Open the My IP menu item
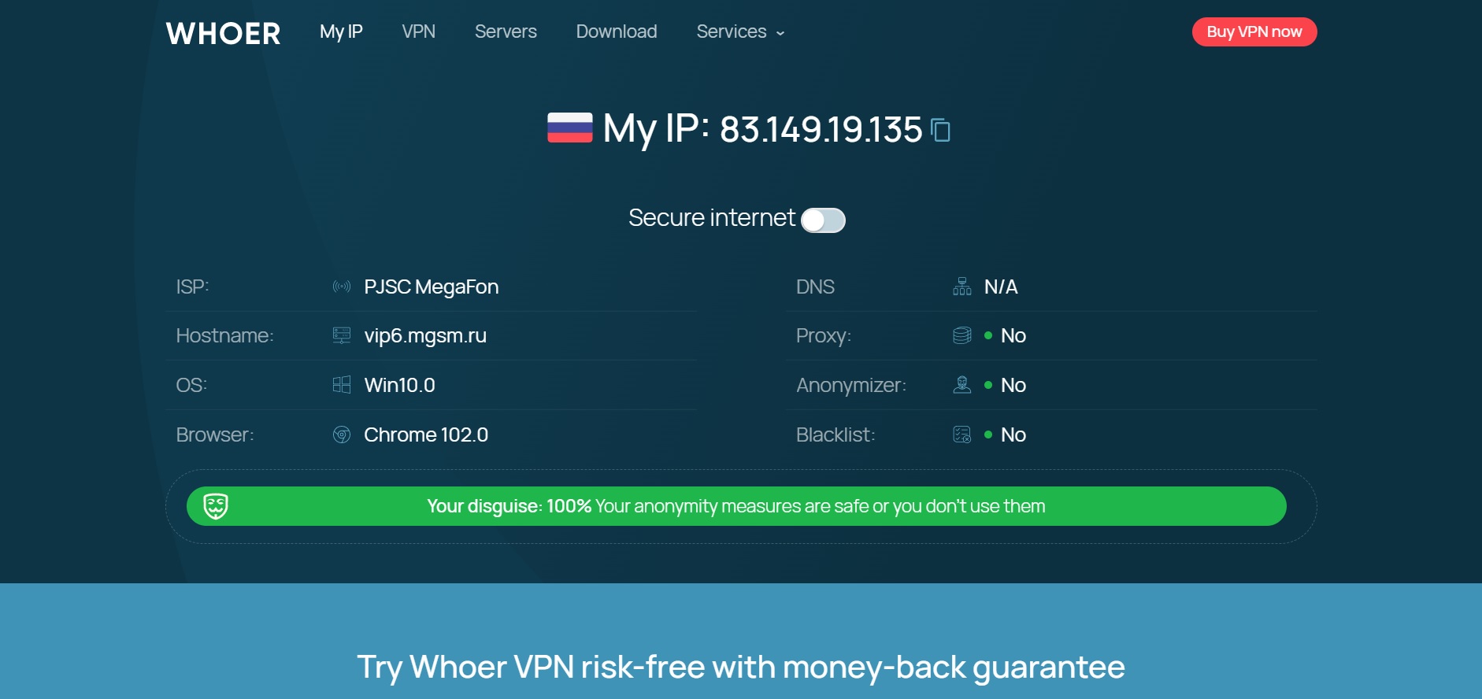The height and width of the screenshot is (699, 1482). click(341, 31)
